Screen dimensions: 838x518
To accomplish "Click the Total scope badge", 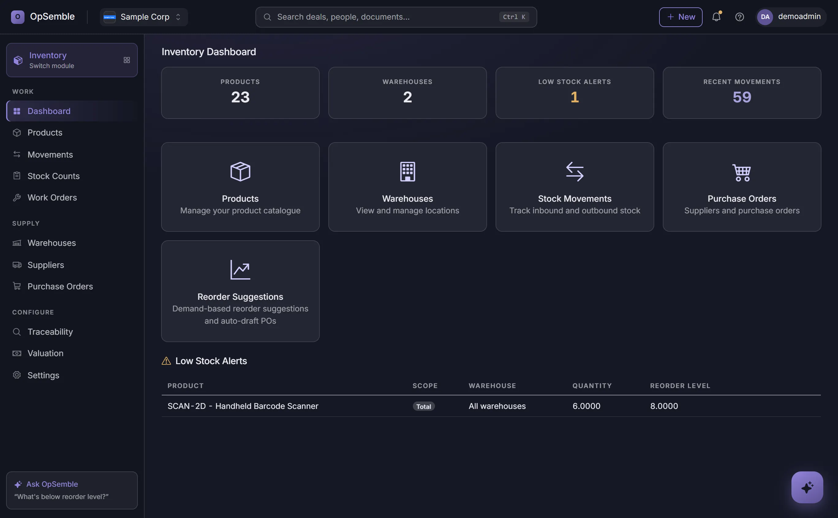I will [424, 406].
